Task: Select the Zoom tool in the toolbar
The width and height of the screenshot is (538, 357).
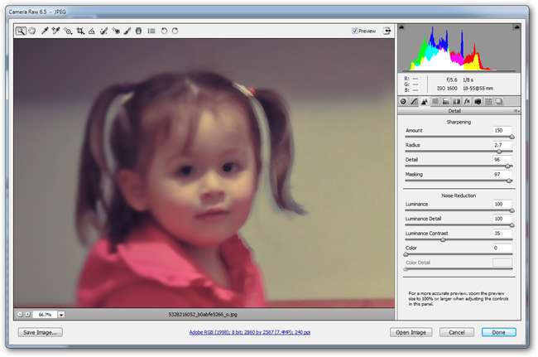Action: tap(20, 31)
